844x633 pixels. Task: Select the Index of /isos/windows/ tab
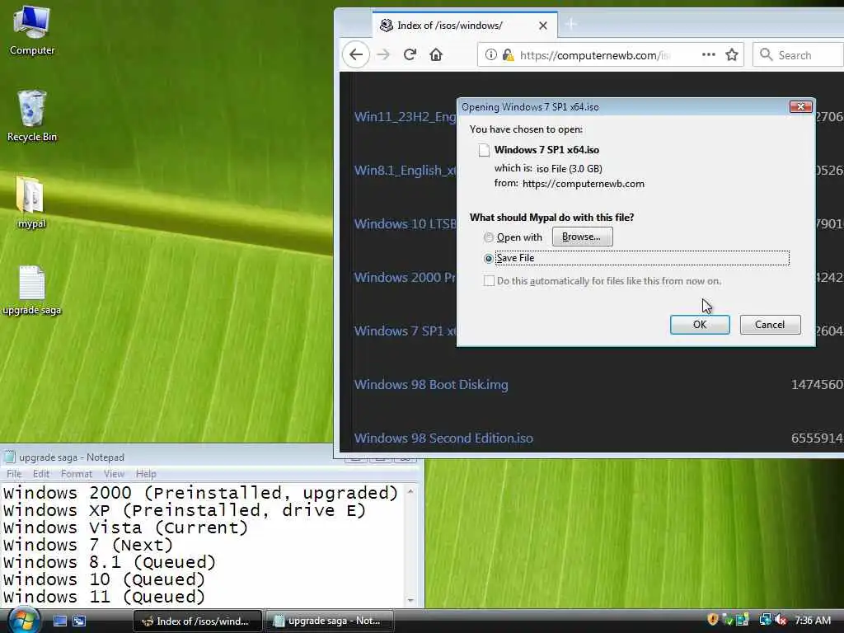pos(465,26)
